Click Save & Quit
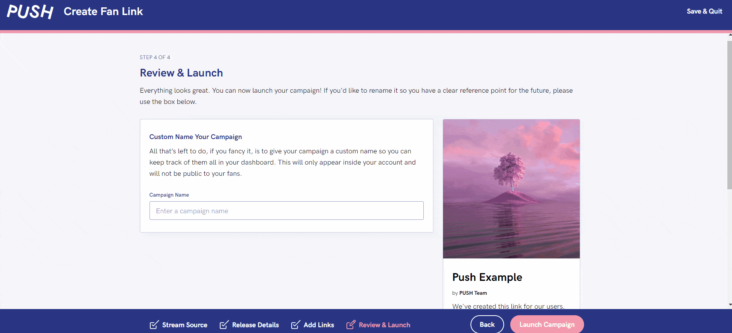The height and width of the screenshot is (333, 732). coord(704,12)
